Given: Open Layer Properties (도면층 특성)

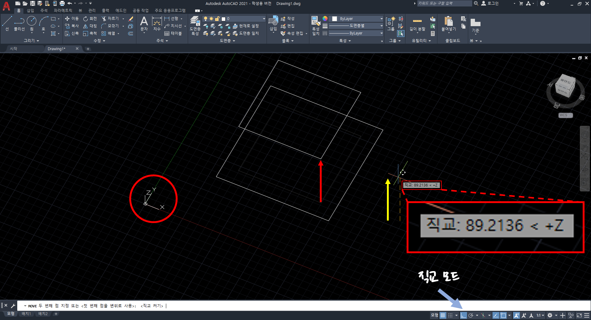Looking at the screenshot, I should point(195,26).
